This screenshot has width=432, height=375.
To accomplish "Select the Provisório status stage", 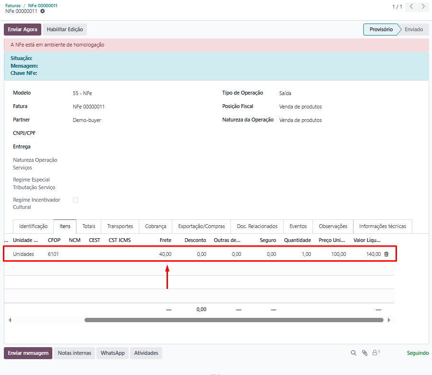I will click(381, 29).
